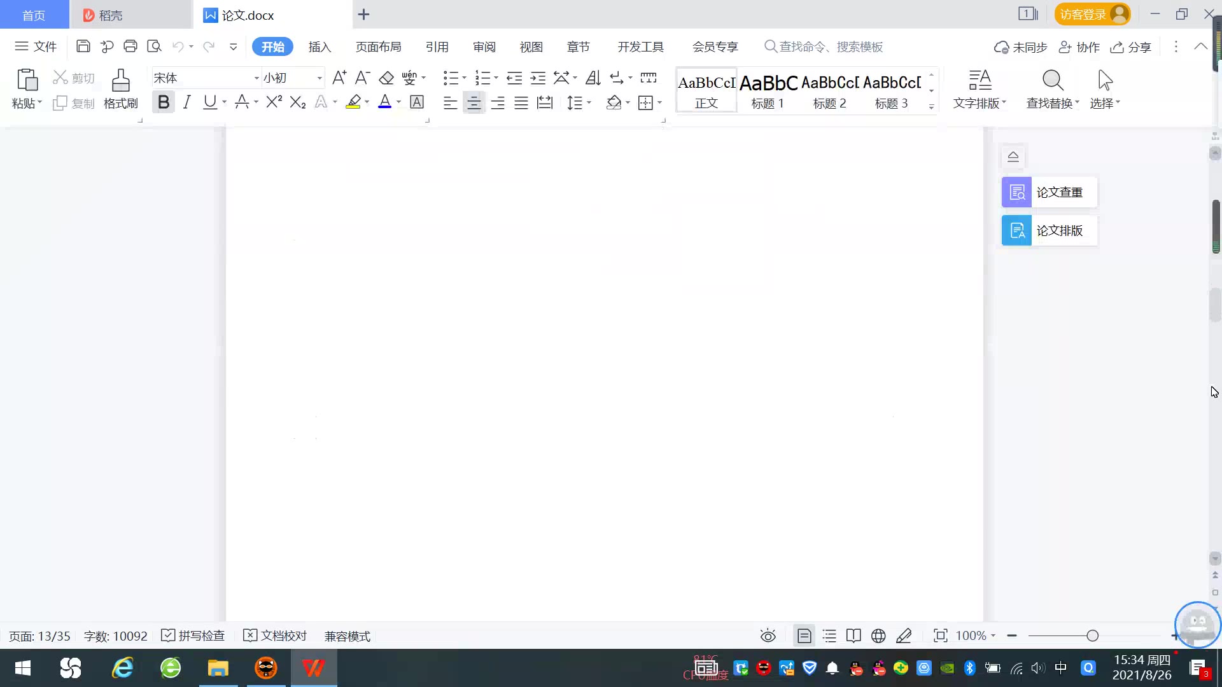Viewport: 1222px width, 687px height.
Task: Open the 文件 menu
Action: (36, 46)
